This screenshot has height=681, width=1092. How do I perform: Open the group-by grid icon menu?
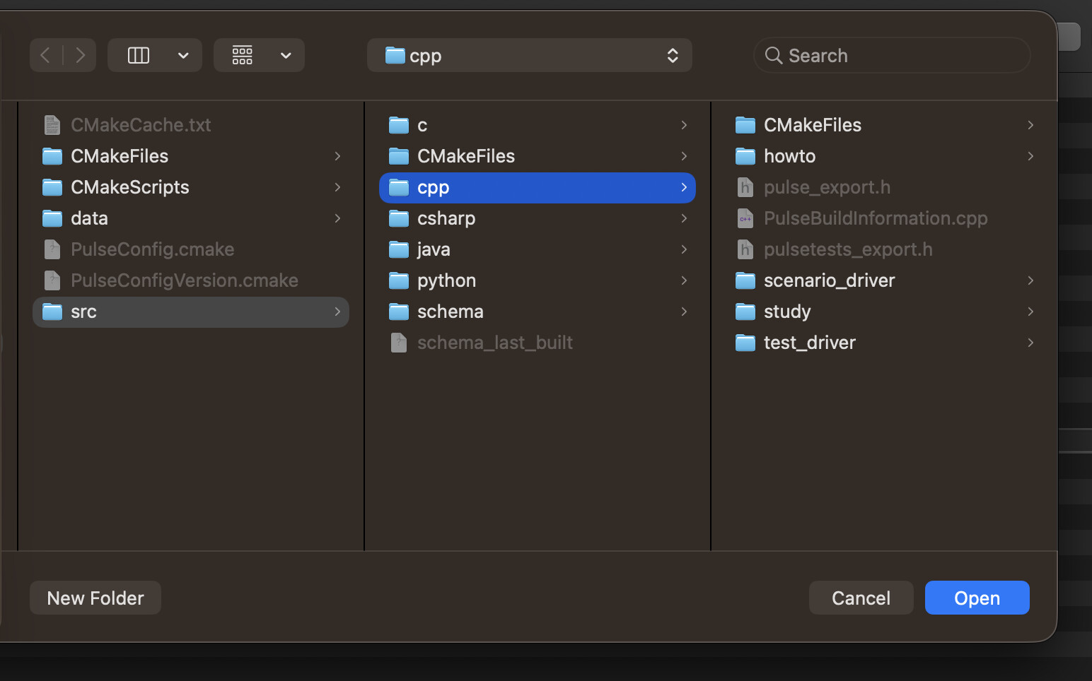tap(243, 55)
